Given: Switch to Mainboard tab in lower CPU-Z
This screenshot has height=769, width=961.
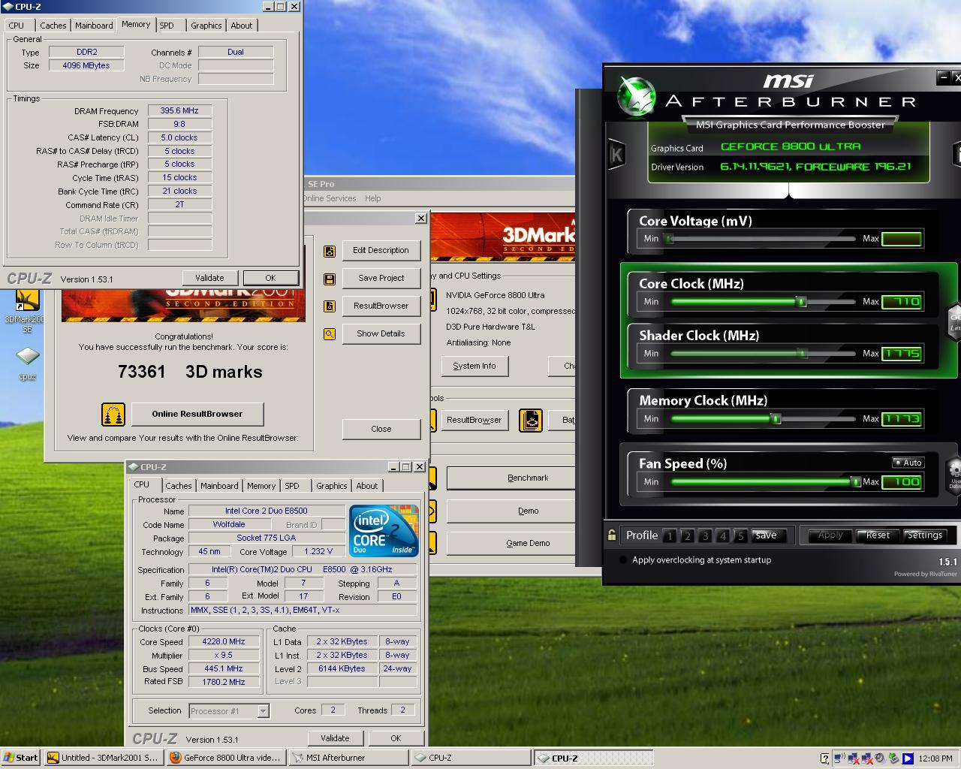Looking at the screenshot, I should (x=219, y=486).
